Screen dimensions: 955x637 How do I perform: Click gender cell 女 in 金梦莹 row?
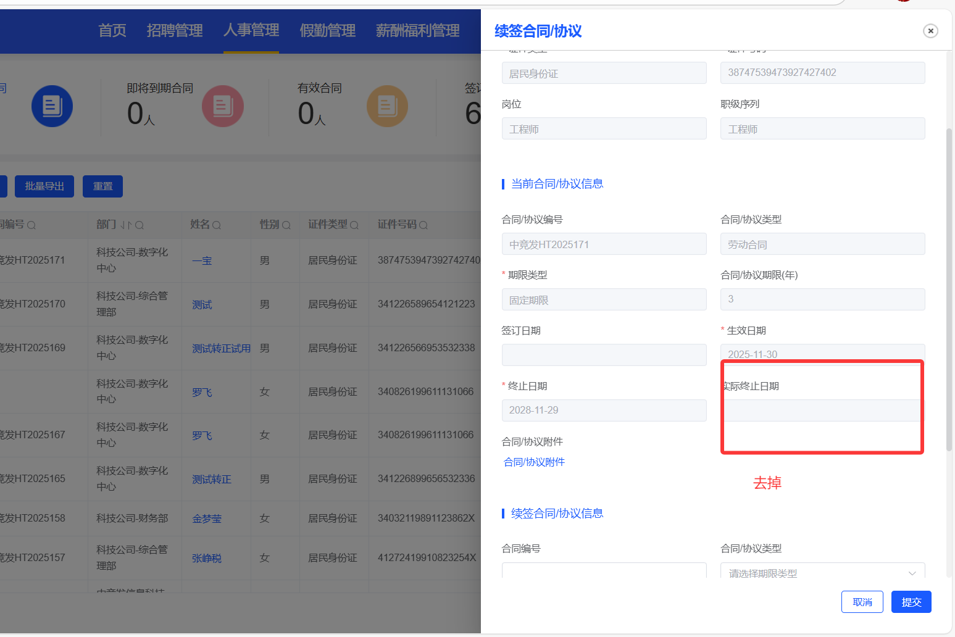click(265, 518)
